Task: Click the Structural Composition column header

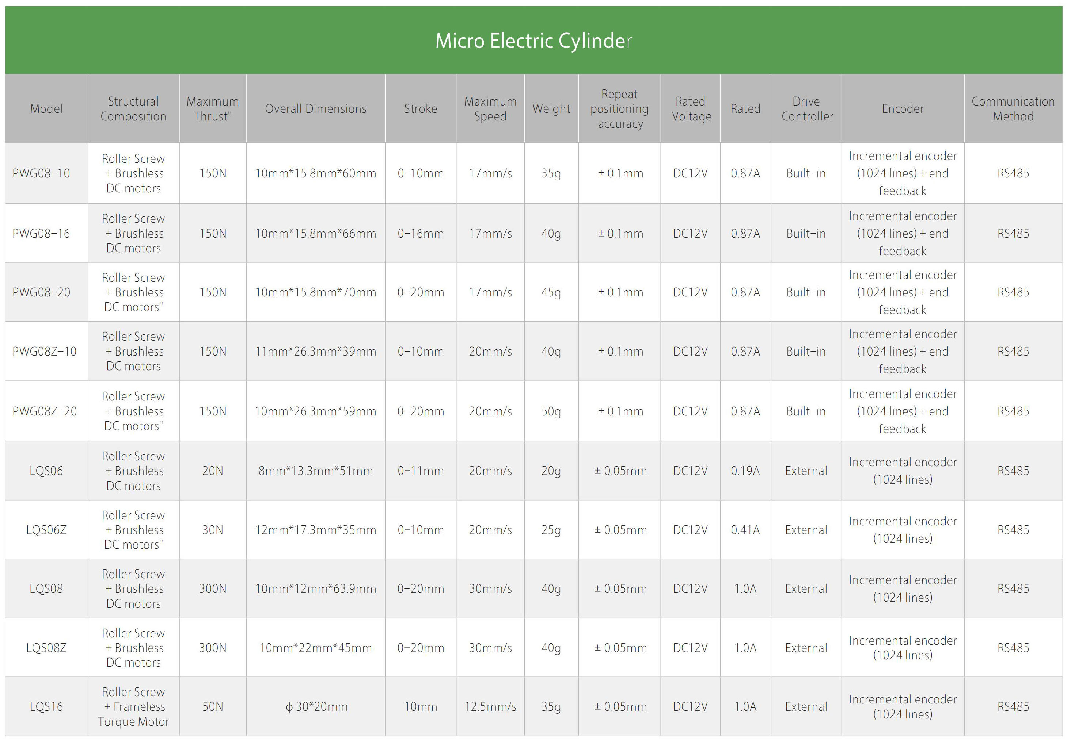Action: (x=133, y=109)
